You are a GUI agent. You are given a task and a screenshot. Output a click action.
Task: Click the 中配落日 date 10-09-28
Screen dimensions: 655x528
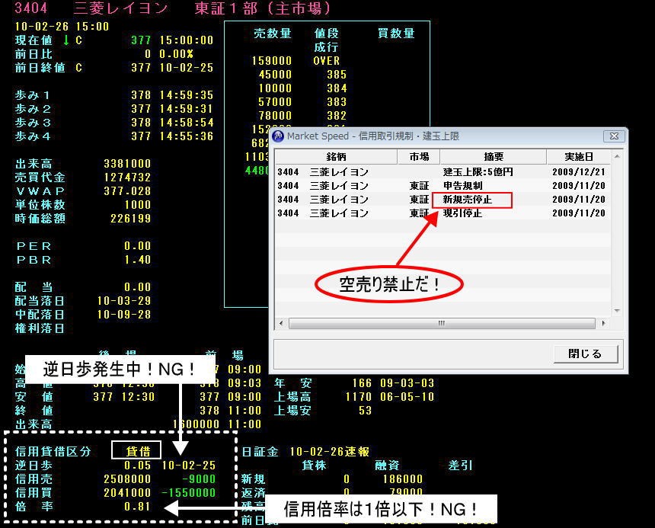(124, 315)
